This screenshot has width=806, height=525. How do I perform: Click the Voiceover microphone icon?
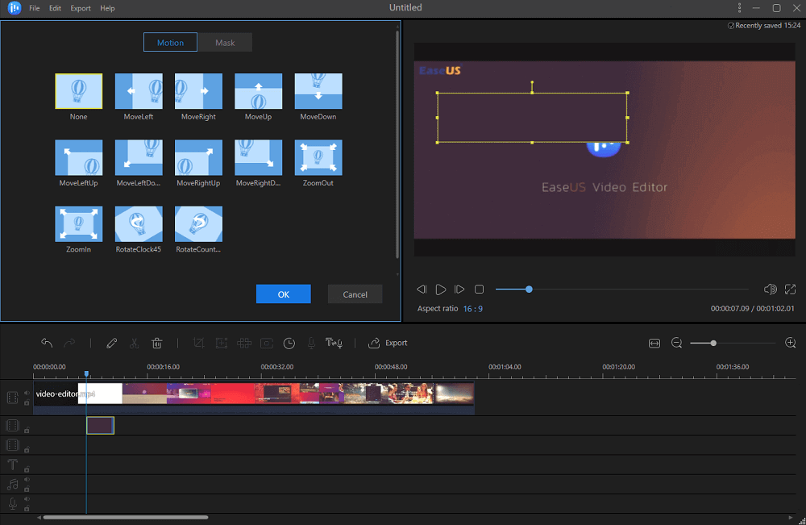tap(311, 343)
